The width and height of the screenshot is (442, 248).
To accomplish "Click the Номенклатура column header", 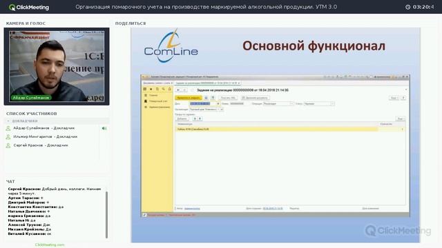I will [185, 124].
